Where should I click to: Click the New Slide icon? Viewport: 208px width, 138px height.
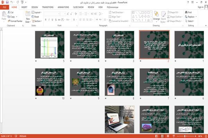[28, 13]
